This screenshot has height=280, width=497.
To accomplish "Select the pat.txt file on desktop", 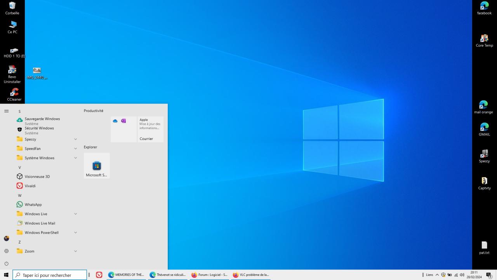I will 484,248.
